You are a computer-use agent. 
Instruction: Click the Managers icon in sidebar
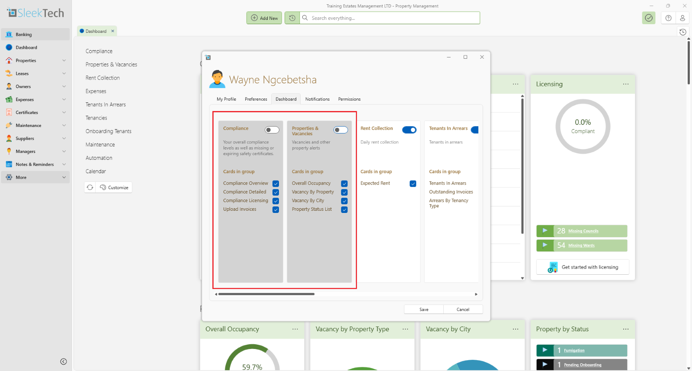pyautogui.click(x=9, y=151)
